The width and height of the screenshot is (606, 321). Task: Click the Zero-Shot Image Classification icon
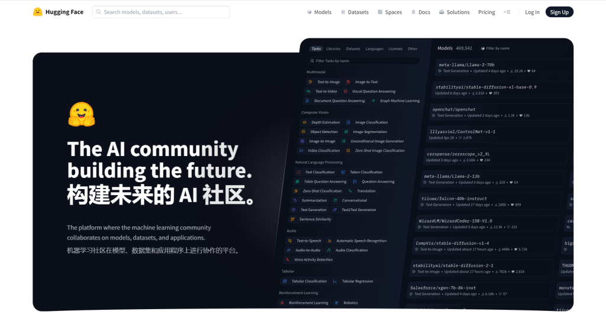348,151
